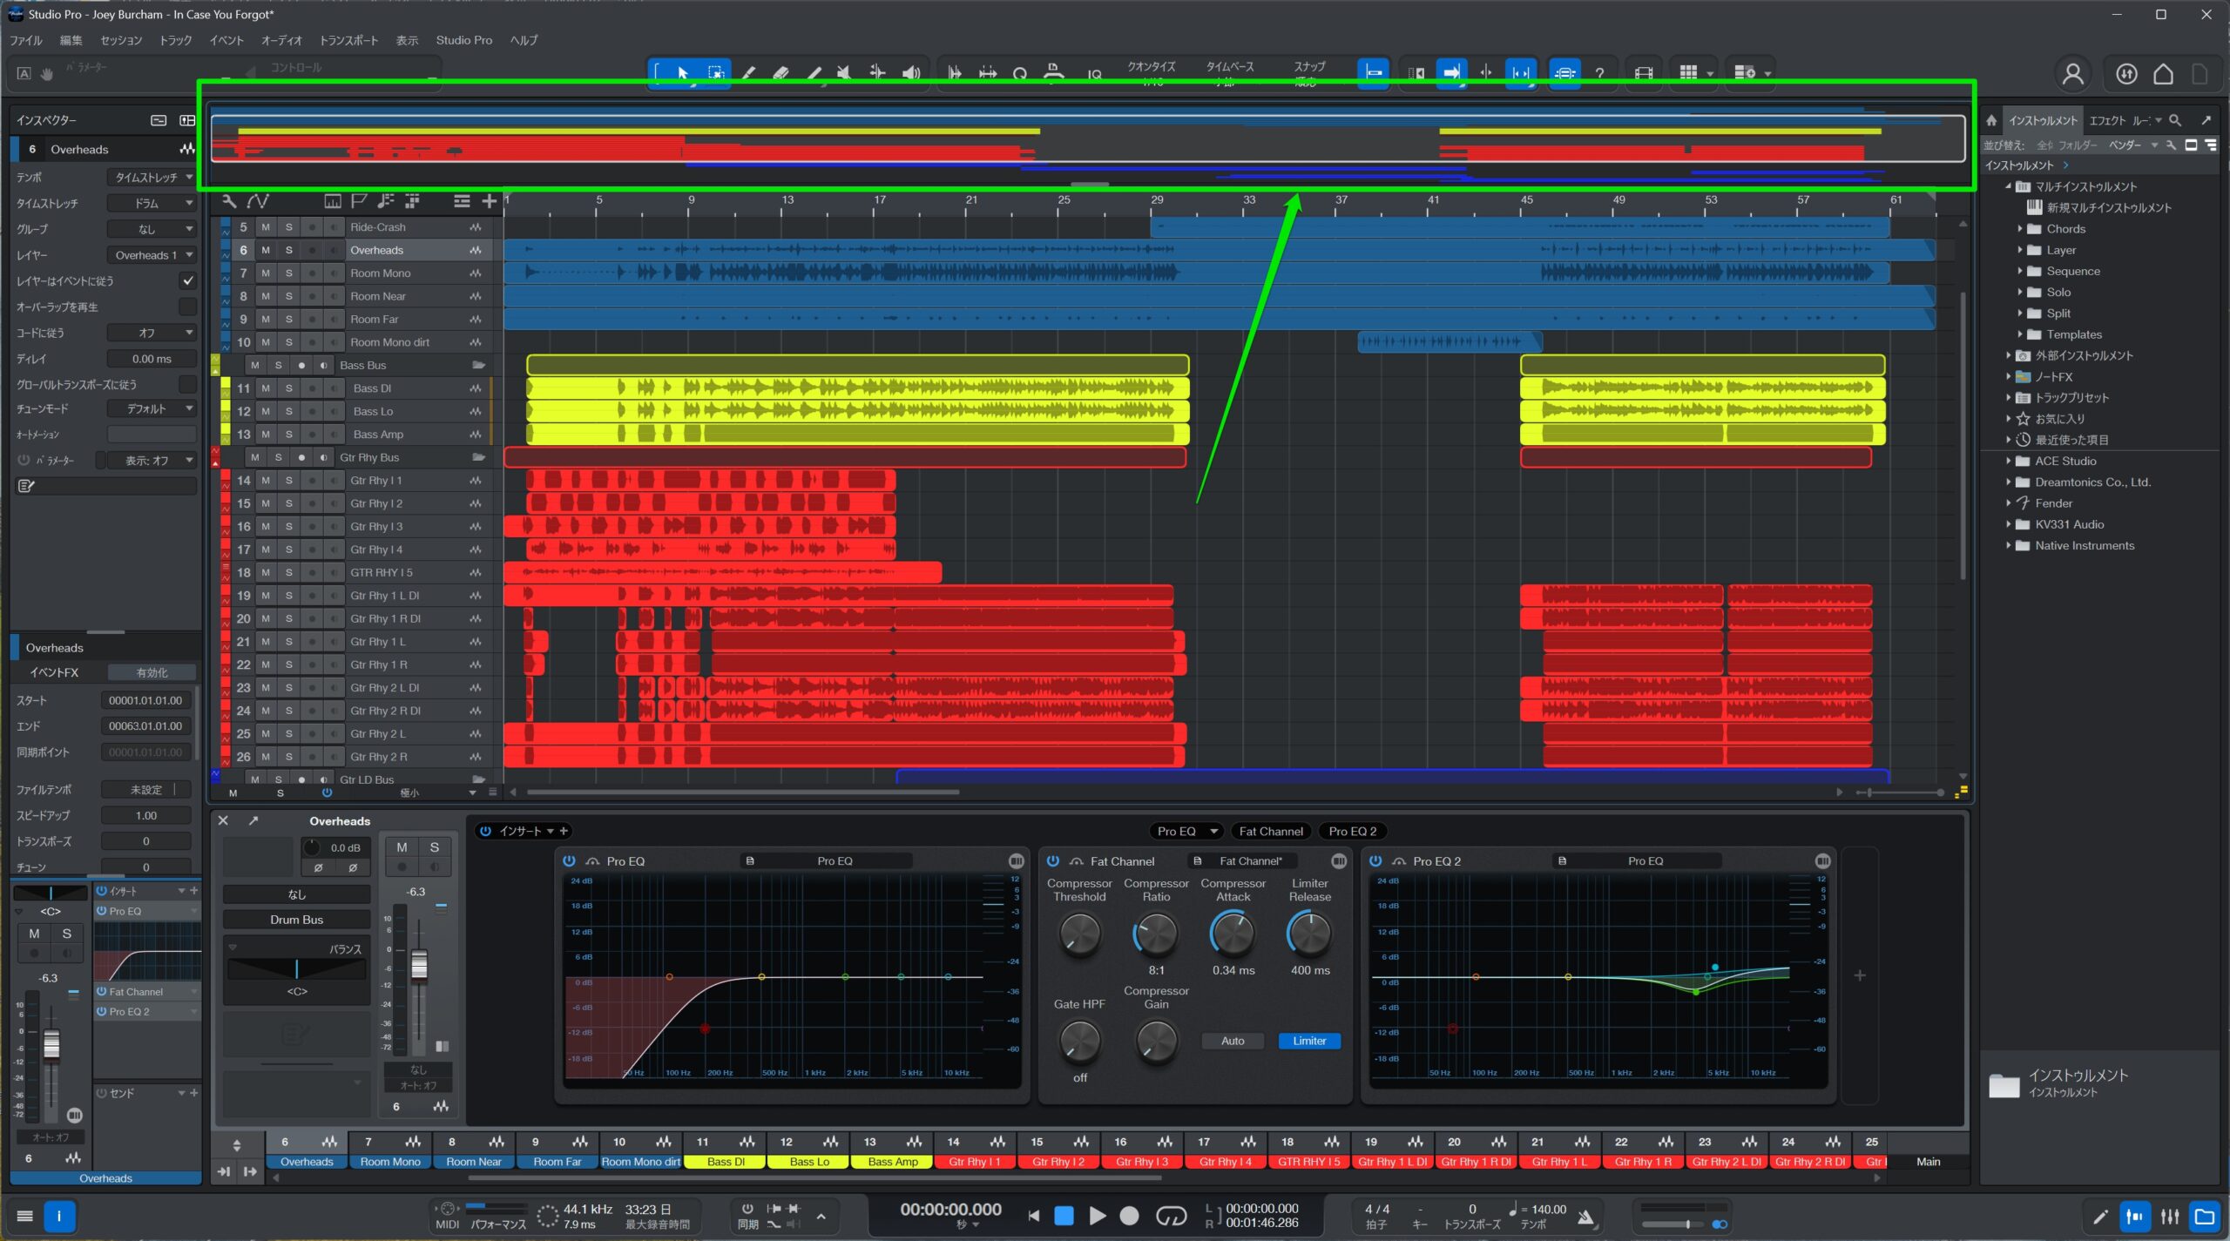2230x1241 pixels.
Task: Click the add track plus icon
Action: pyautogui.click(x=489, y=201)
